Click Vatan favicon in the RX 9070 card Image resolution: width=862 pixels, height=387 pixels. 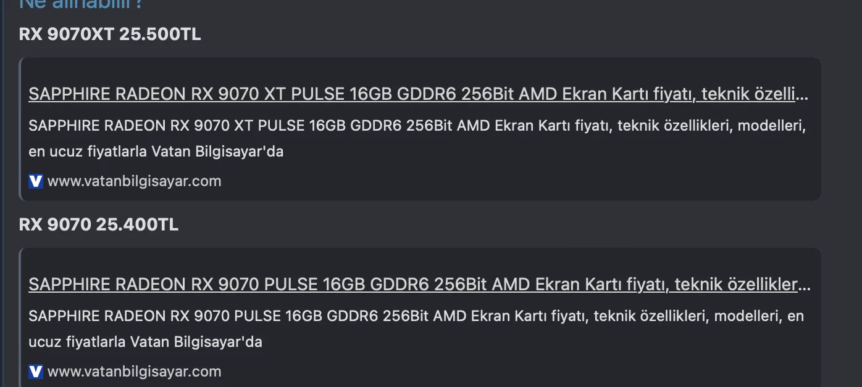[x=36, y=372]
